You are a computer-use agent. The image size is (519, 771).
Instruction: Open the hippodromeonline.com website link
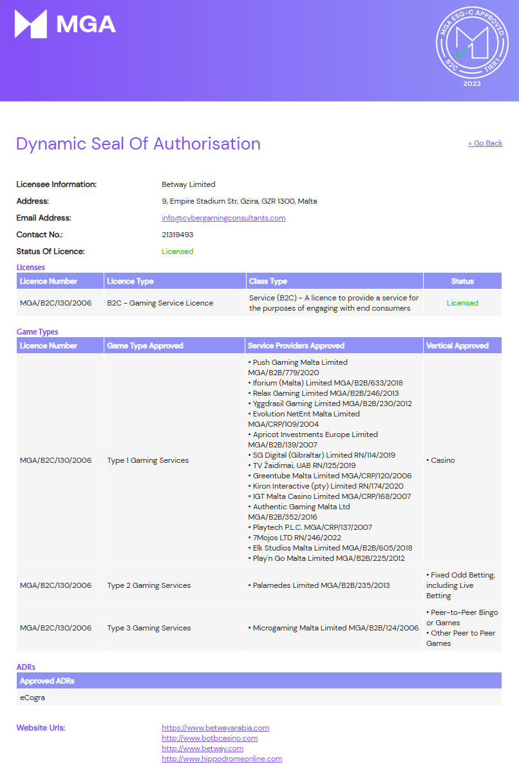click(222, 759)
